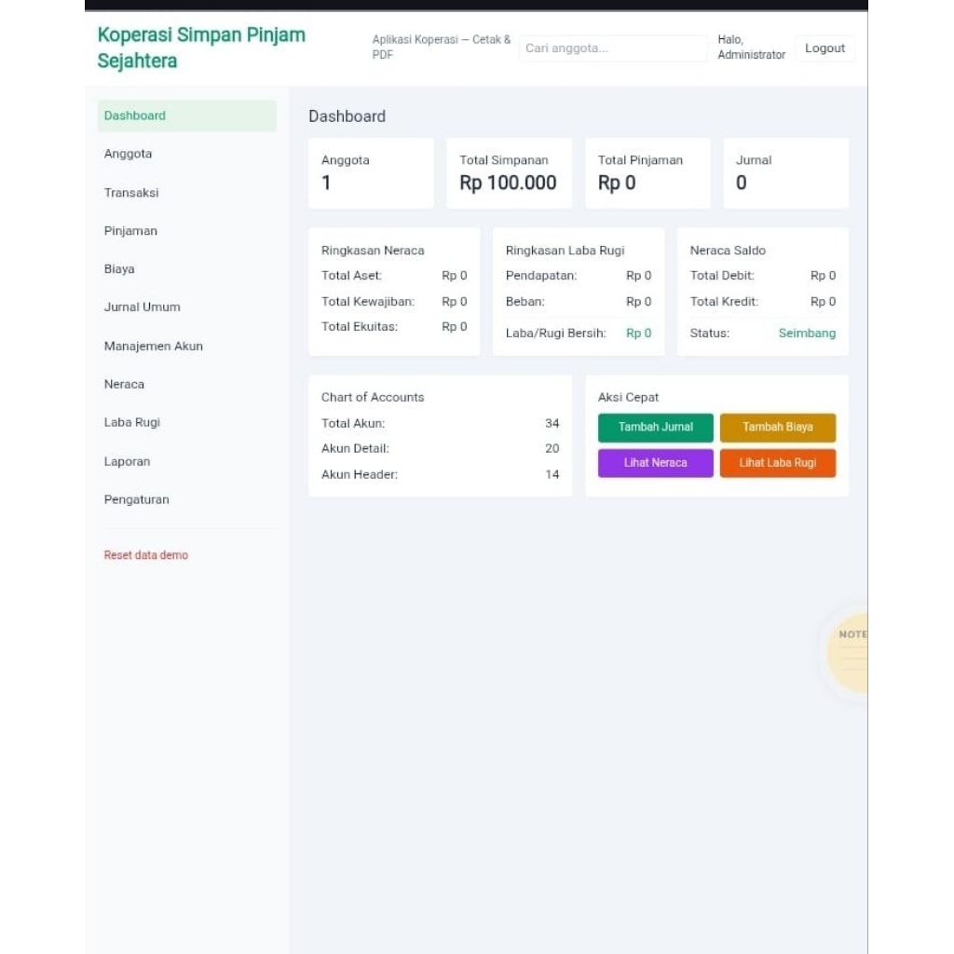Screen dimensions: 954x954
Task: Click the Ringkasan Neraca heading
Action: (373, 251)
